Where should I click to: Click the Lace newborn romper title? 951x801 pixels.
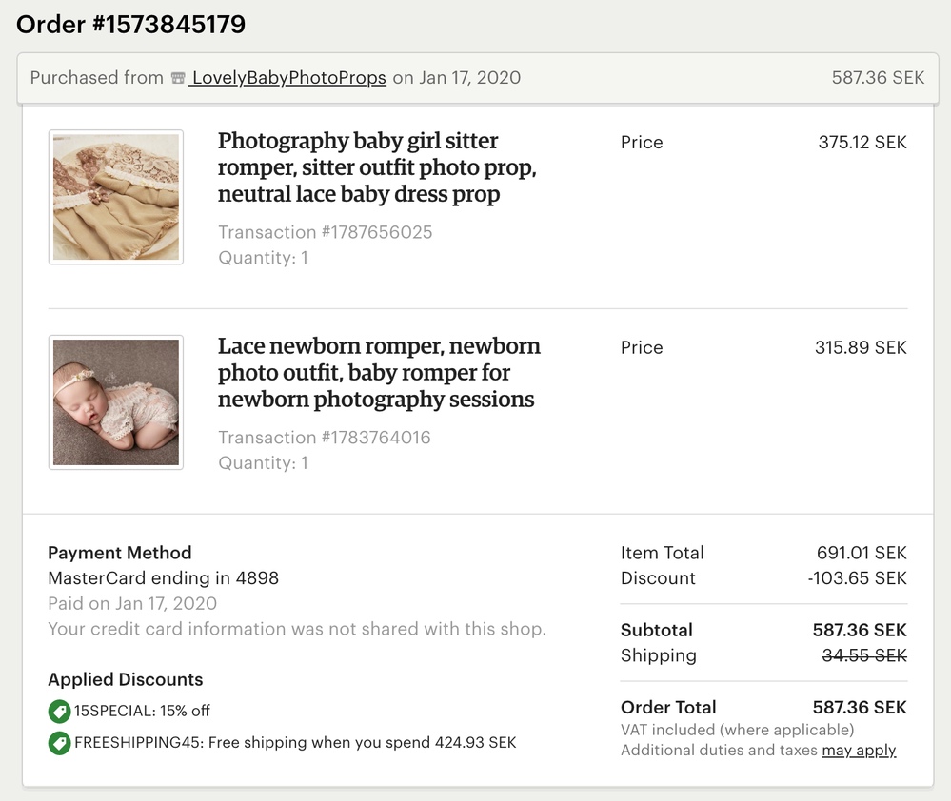[x=379, y=373]
